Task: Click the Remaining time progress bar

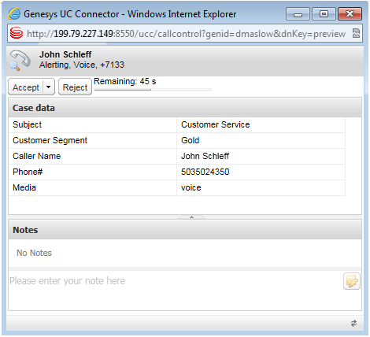Action: click(x=153, y=90)
